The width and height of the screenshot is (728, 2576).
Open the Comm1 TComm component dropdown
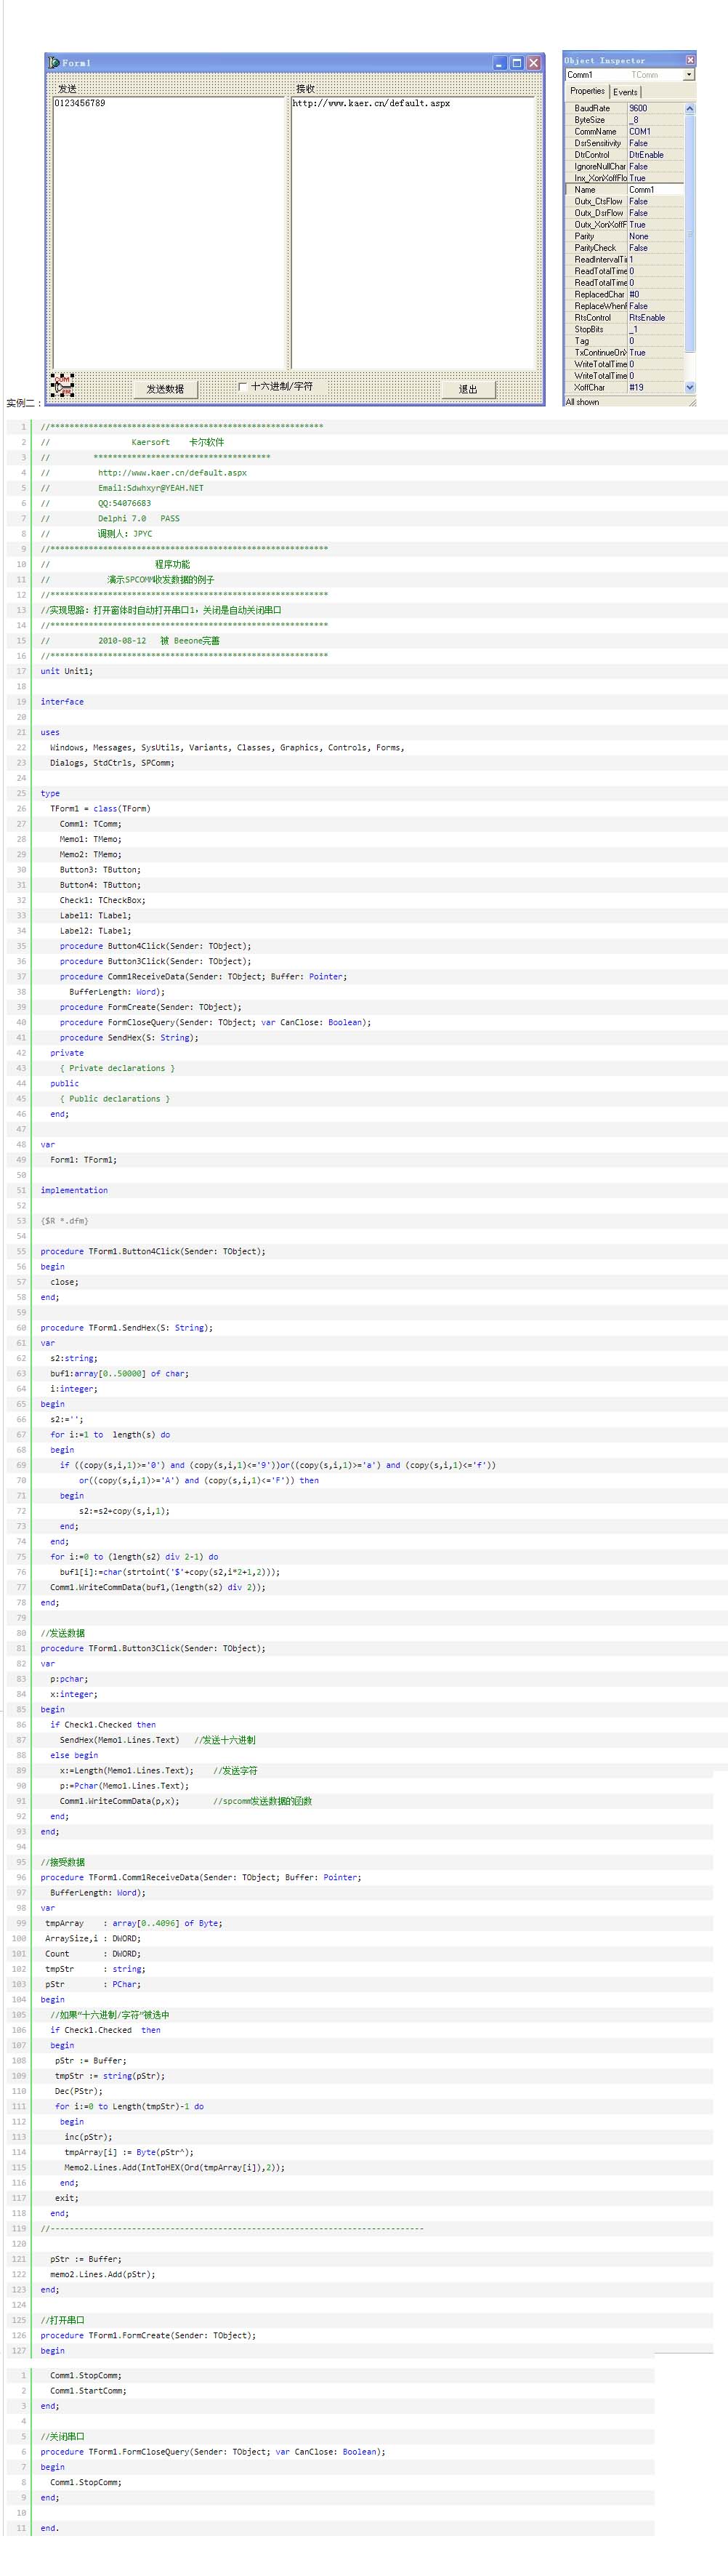(688, 75)
